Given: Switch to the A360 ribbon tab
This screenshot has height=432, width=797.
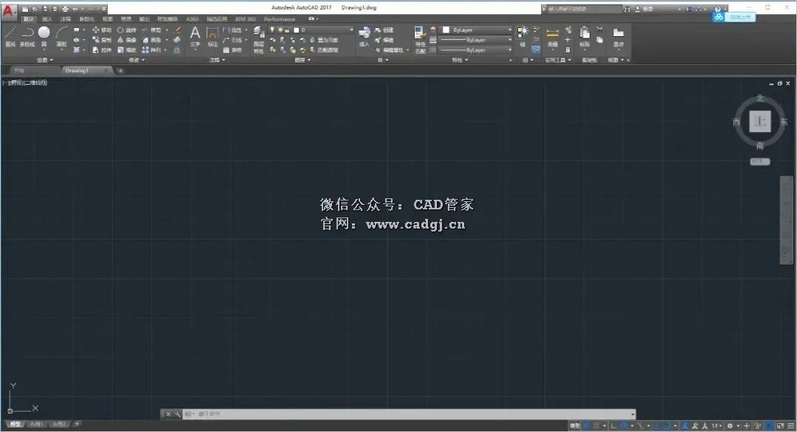Looking at the screenshot, I should coord(192,18).
